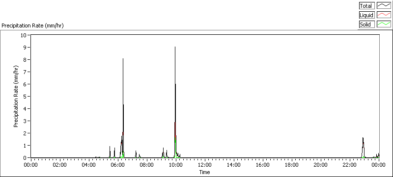Click the 16:00 time axis tick label
Viewport: 393px width, 177px height.
point(262,165)
